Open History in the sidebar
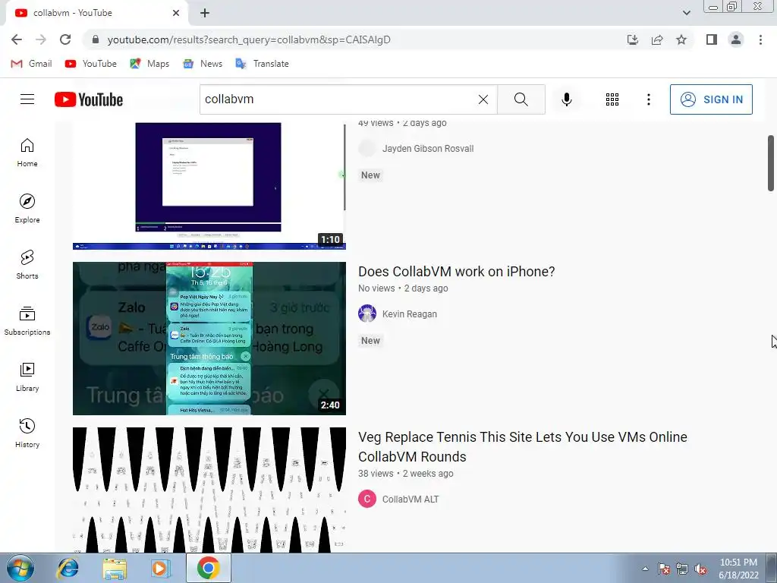Viewport: 777px width, 583px height. [27, 433]
